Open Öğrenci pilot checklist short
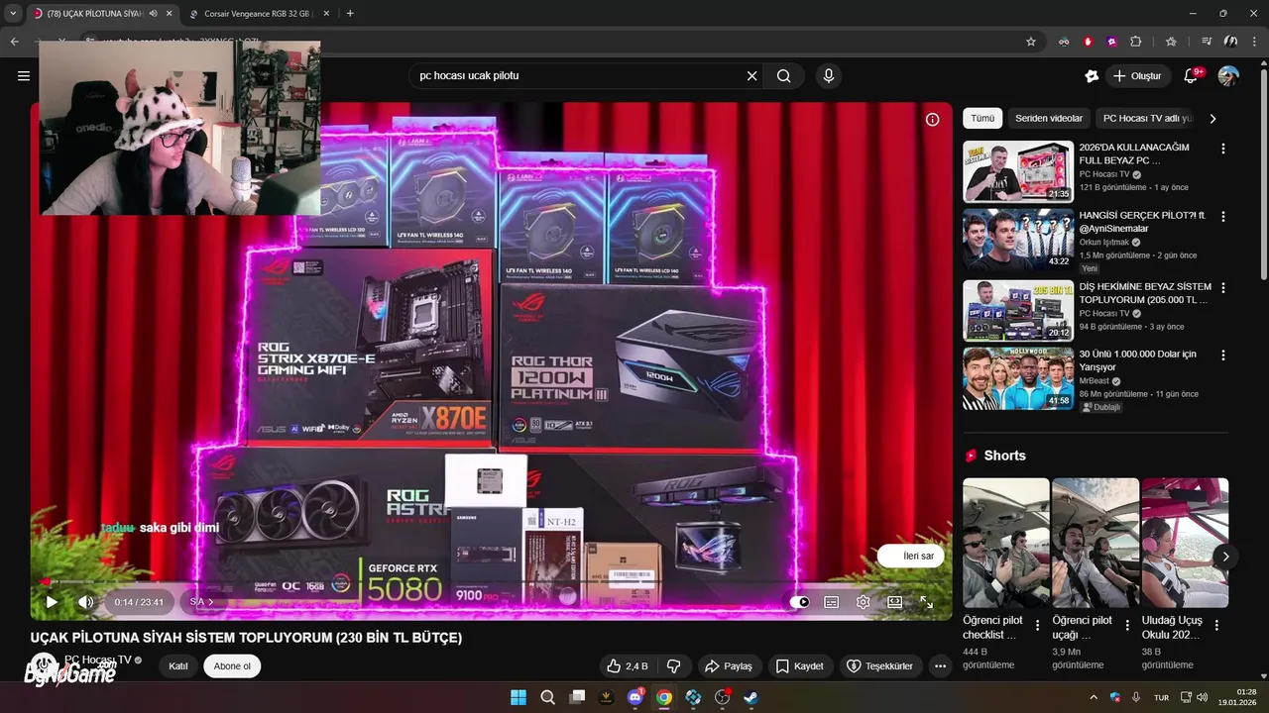 1005,543
